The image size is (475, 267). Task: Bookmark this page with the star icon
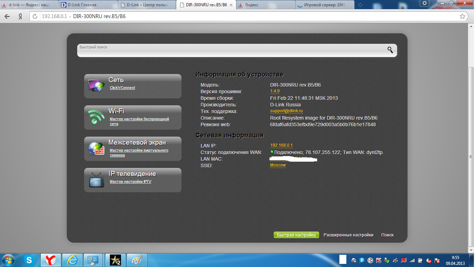coord(462,16)
